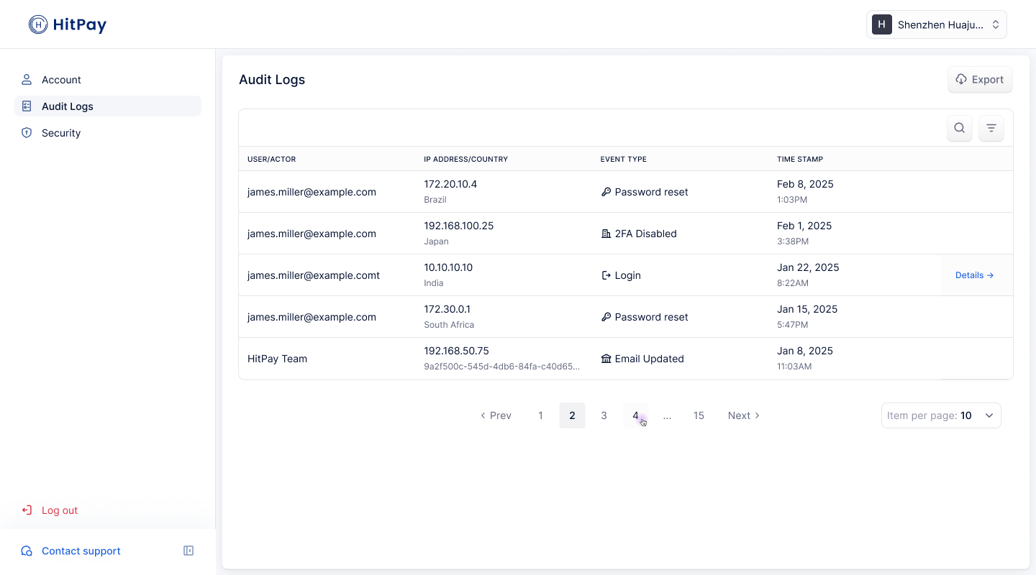The width and height of the screenshot is (1036, 575).
Task: Click IP address 192.168.100.25
Action: (x=459, y=226)
